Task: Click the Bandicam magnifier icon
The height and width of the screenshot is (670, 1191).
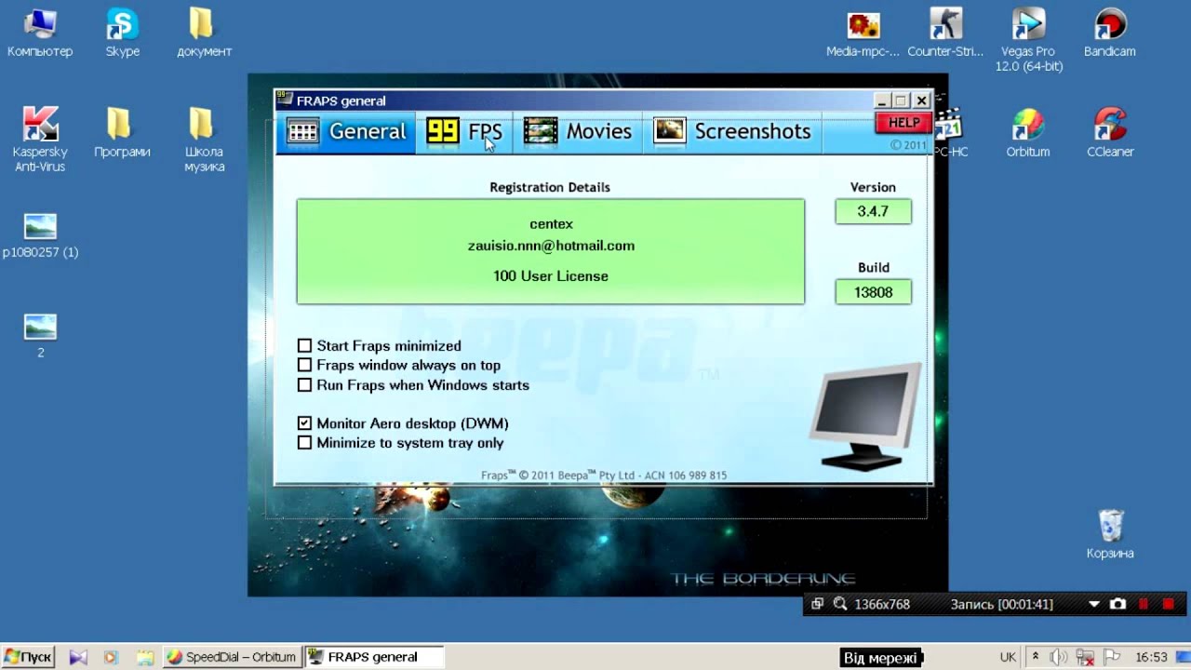Action: [x=840, y=604]
